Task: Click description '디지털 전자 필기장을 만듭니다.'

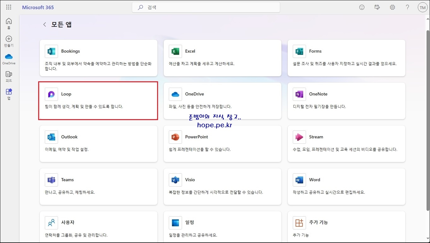Action: tap(319, 107)
